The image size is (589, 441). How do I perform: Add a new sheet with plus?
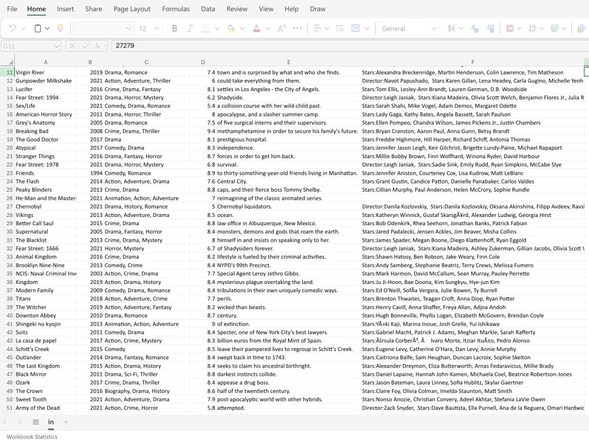[x=66, y=422]
